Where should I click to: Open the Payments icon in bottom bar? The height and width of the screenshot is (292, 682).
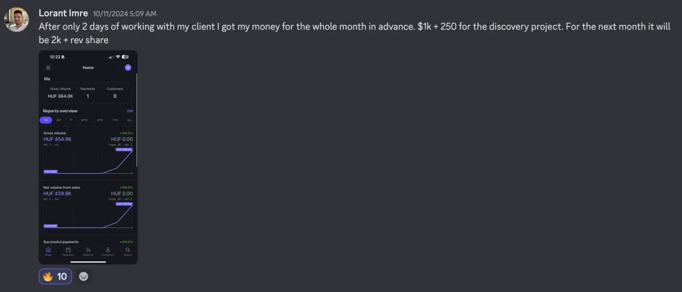point(68,251)
